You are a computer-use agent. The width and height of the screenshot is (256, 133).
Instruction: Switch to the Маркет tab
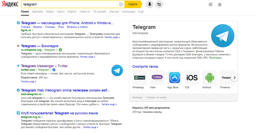[72, 12]
